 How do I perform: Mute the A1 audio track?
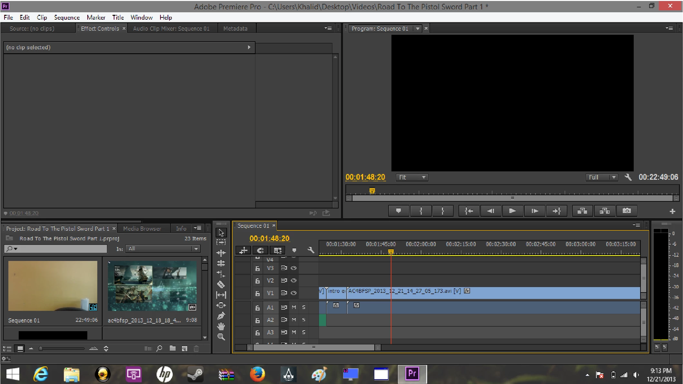point(294,307)
